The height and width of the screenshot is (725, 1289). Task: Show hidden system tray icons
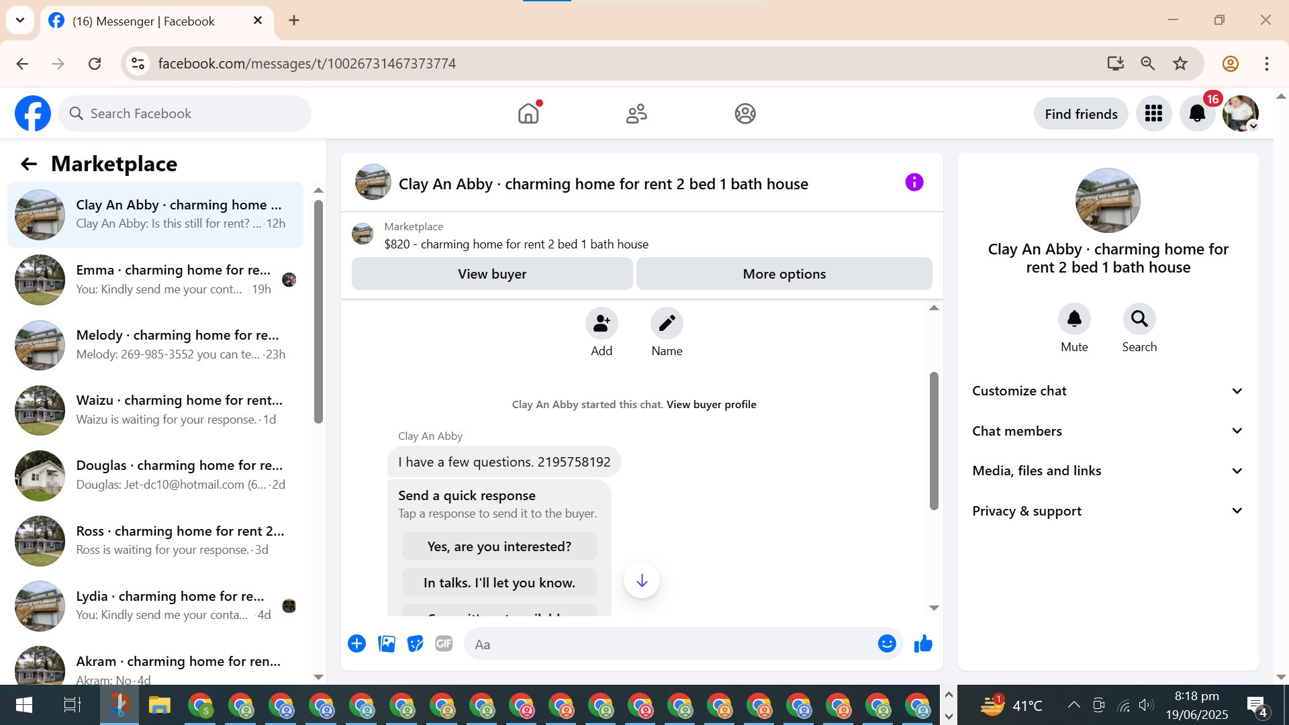pos(1073,705)
